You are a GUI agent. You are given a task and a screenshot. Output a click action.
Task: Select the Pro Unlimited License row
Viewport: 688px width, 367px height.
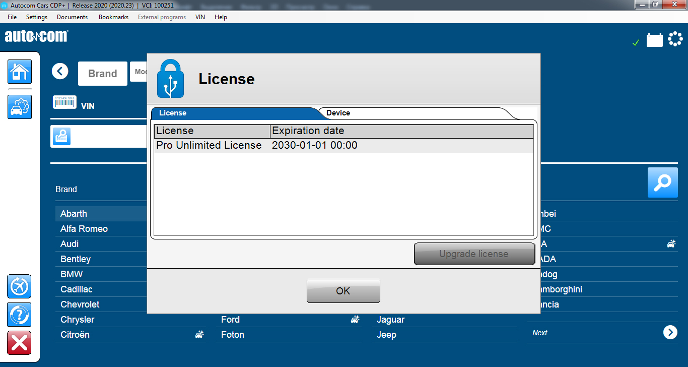pyautogui.click(x=343, y=145)
